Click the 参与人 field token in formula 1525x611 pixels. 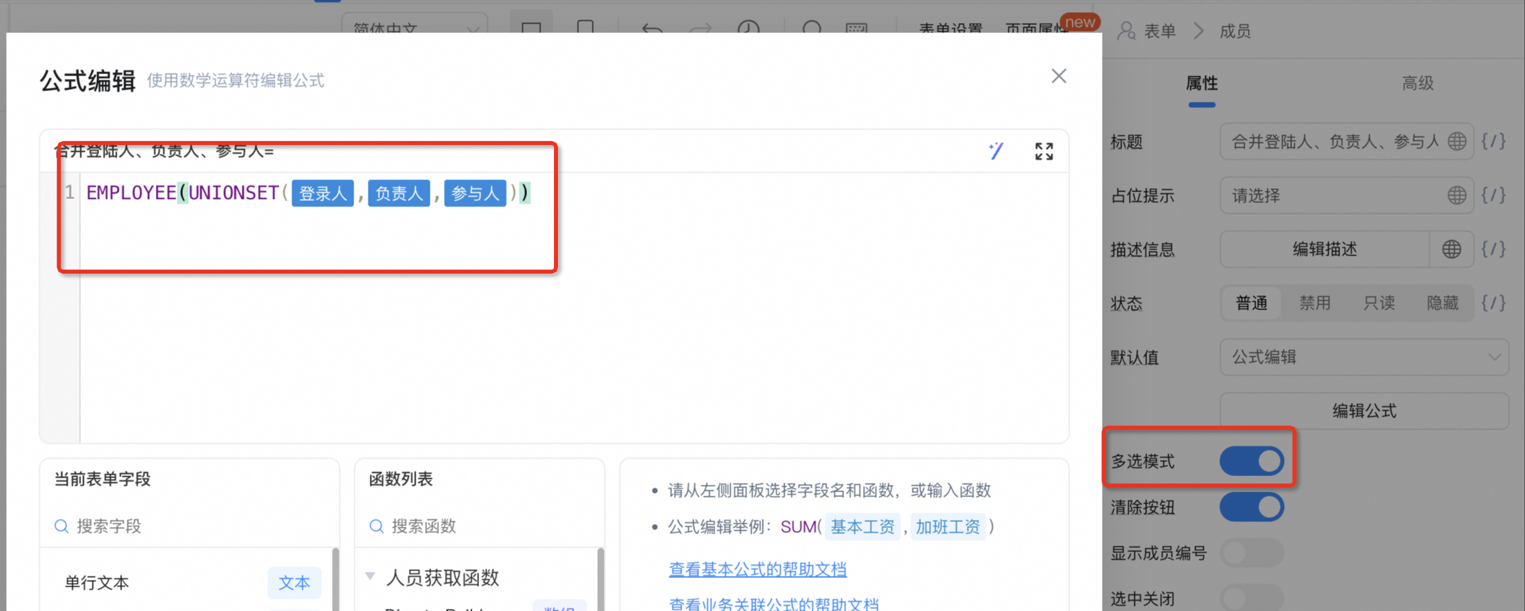pos(475,194)
